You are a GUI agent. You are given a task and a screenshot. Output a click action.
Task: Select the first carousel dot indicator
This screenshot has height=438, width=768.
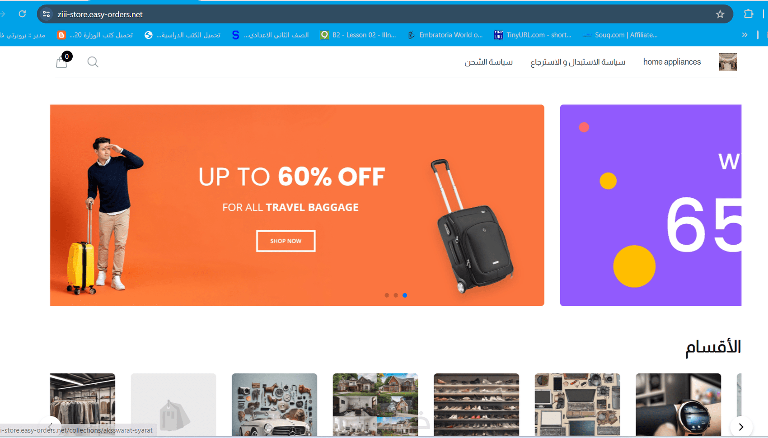point(387,295)
